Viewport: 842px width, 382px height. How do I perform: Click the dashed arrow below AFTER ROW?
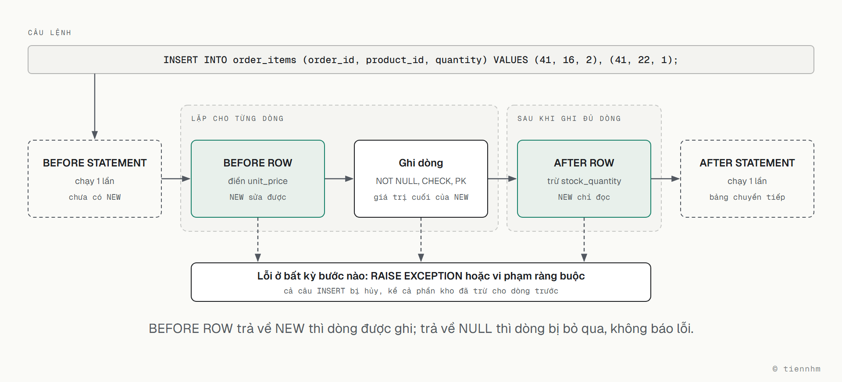pos(584,240)
